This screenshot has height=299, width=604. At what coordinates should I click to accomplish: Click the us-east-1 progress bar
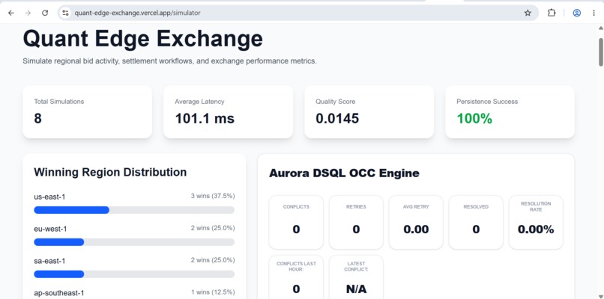[x=134, y=210]
